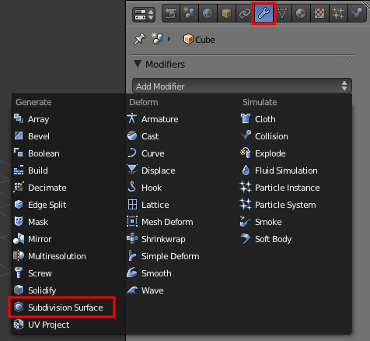
Task: Click the scene datablock icon in breadcrumb
Action: point(157,39)
